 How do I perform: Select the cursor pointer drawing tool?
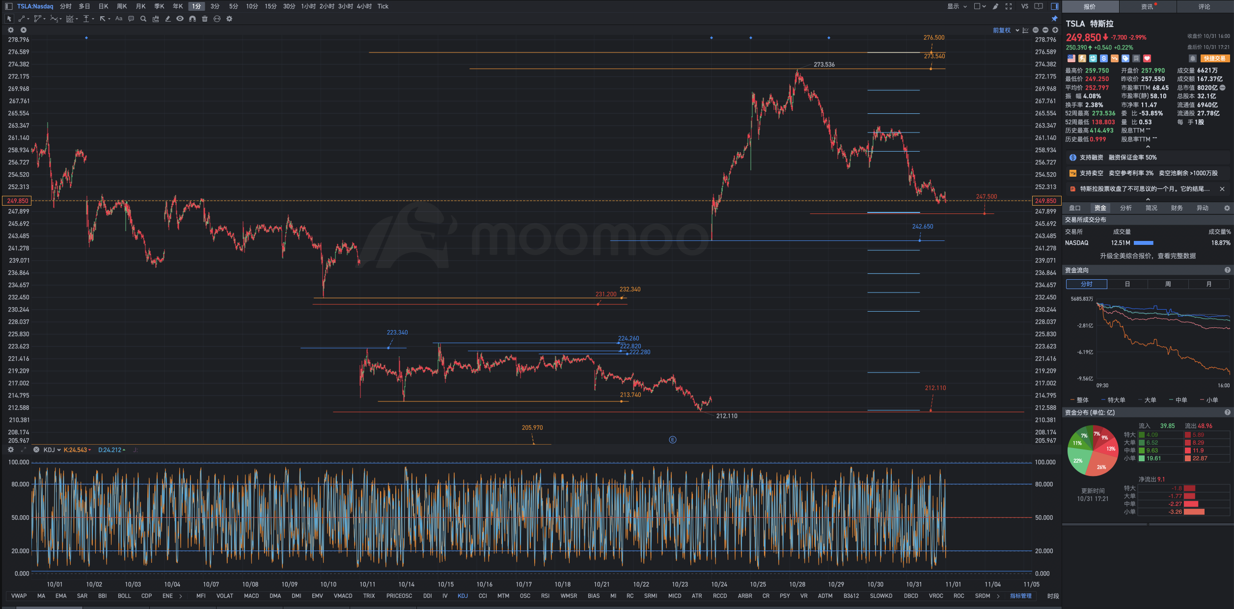pyautogui.click(x=9, y=19)
